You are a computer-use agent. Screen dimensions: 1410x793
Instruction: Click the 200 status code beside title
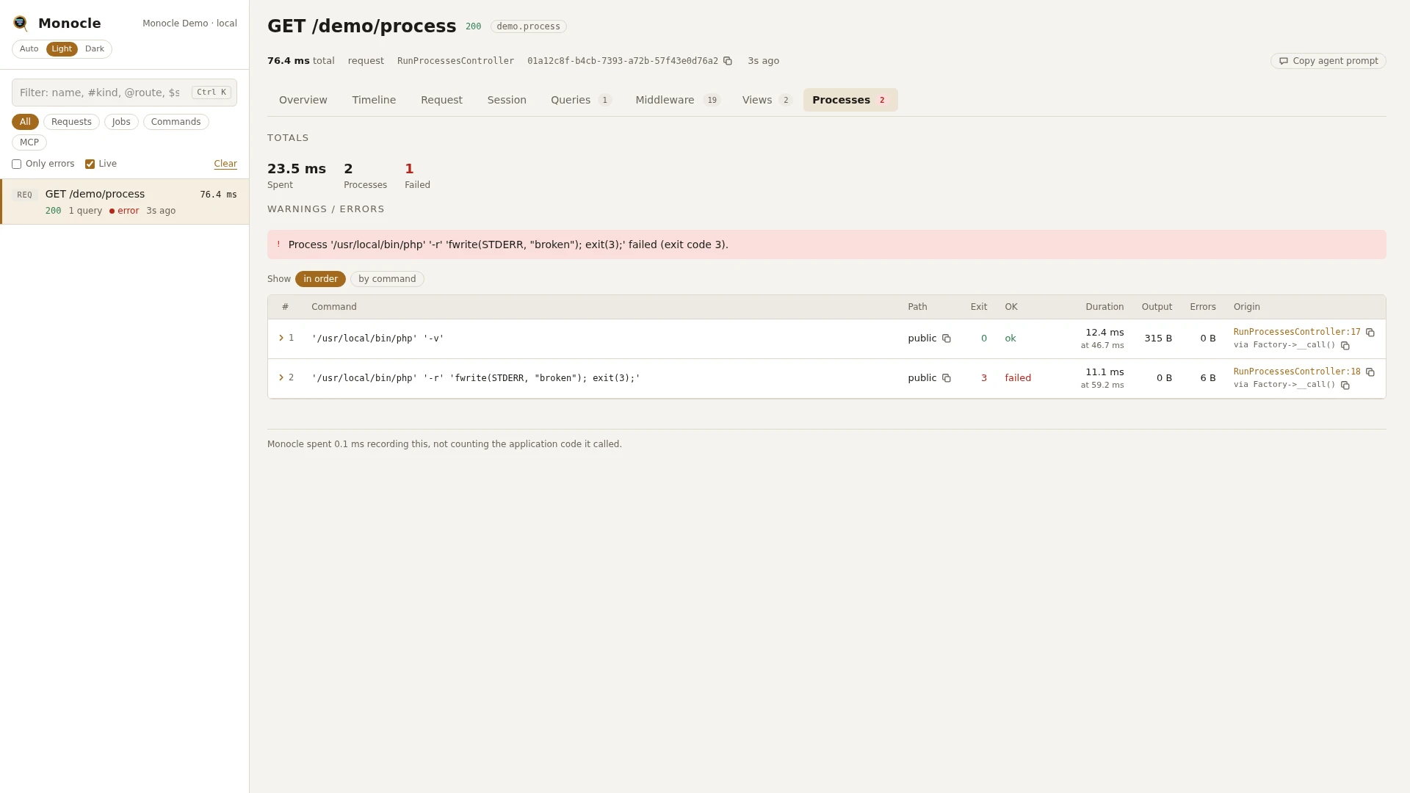[x=474, y=26]
